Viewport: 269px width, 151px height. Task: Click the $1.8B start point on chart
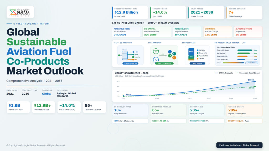[123, 96]
